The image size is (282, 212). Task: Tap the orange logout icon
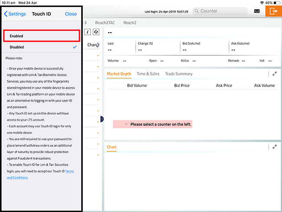point(273,11)
